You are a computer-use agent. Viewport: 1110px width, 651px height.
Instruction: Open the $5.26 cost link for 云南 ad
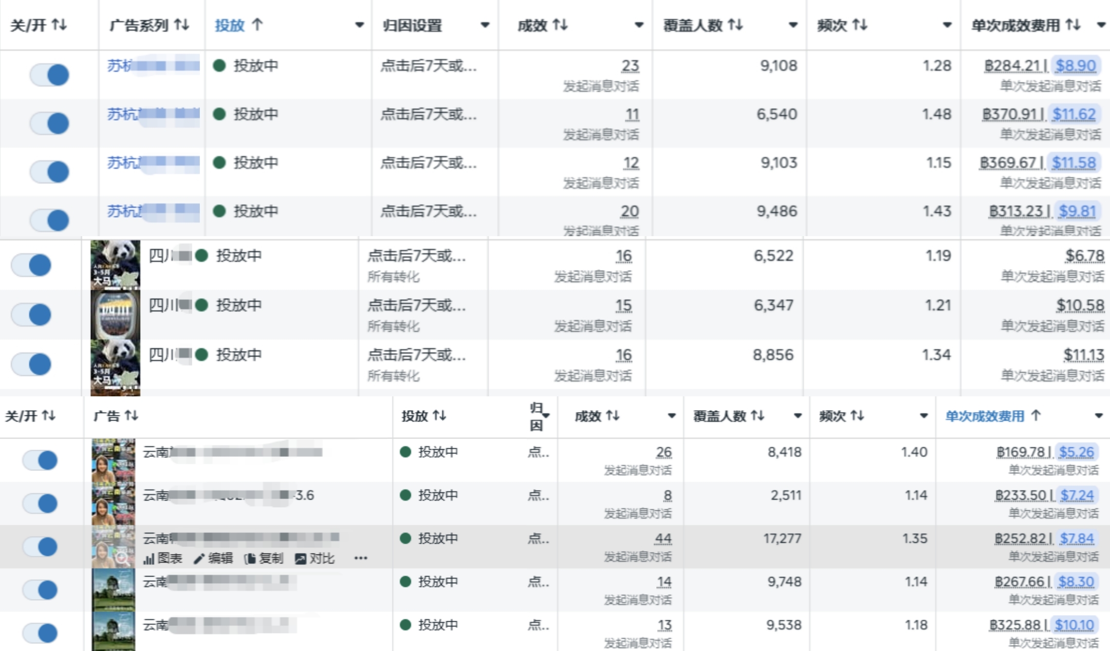1076,452
